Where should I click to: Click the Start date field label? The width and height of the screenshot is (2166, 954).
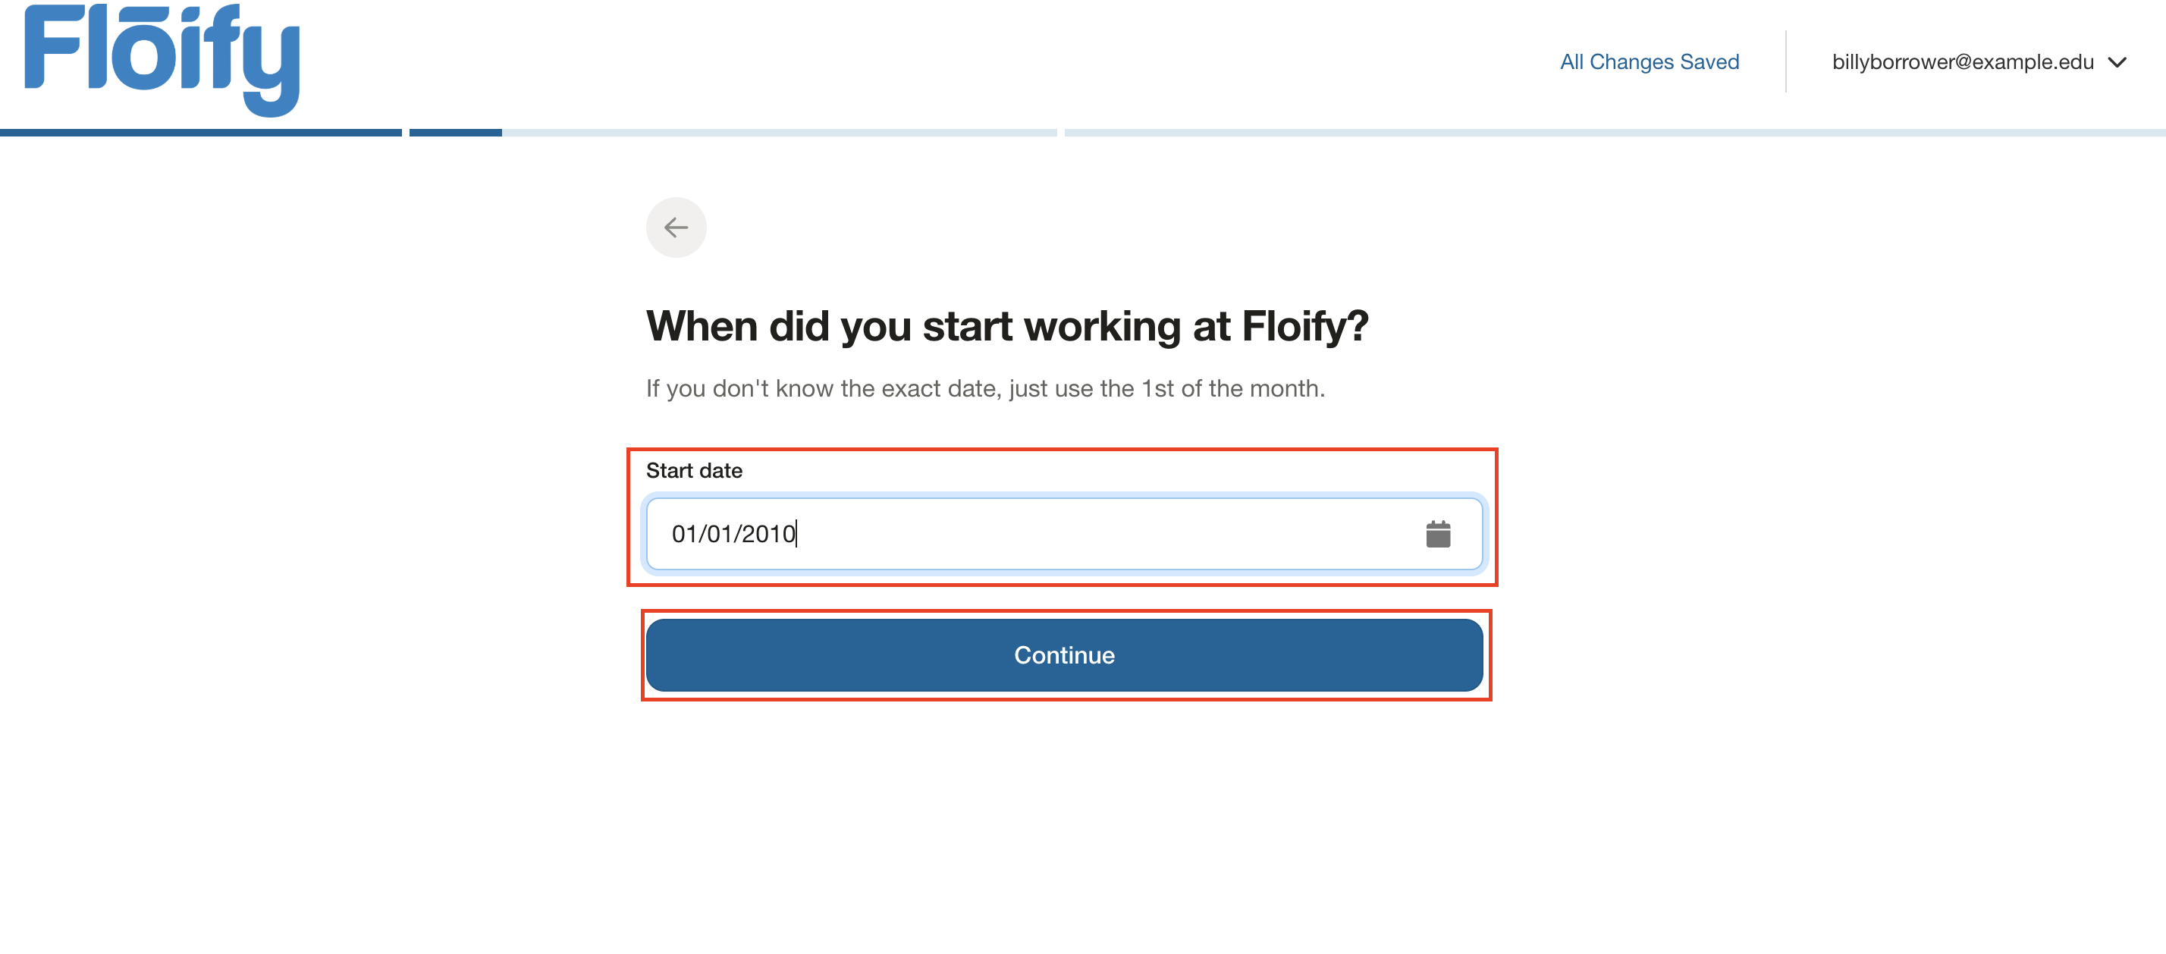tap(694, 471)
